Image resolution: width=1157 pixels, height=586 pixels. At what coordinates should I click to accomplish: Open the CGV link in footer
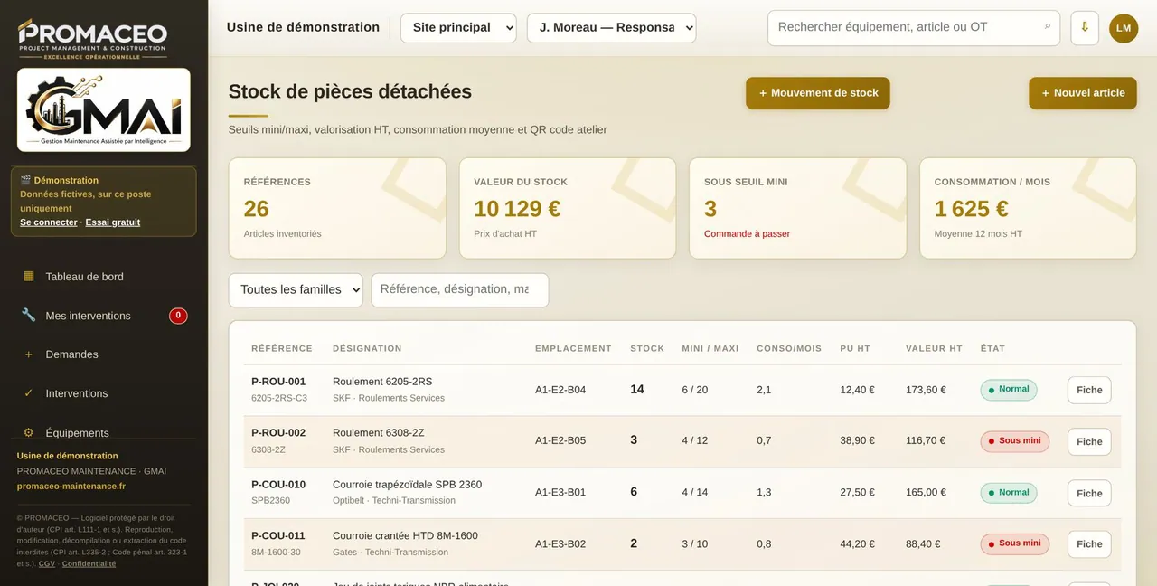click(47, 564)
